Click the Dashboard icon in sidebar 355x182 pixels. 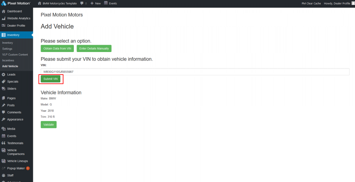[3, 11]
